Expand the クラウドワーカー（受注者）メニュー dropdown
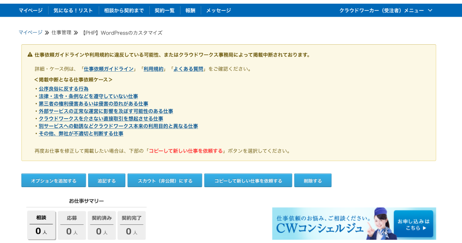462x243 pixels. [386, 10]
